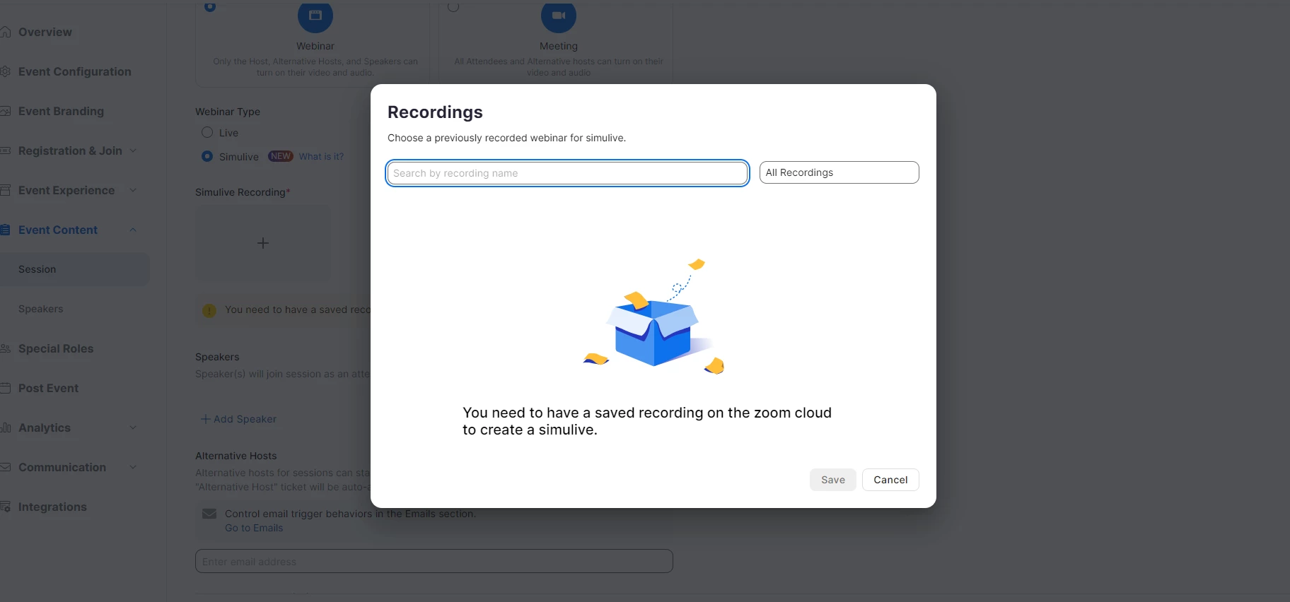Focus the Search by recording name field
This screenshot has width=1290, height=602.
tap(567, 173)
